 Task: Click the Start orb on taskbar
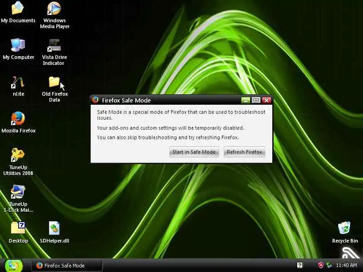(14, 266)
